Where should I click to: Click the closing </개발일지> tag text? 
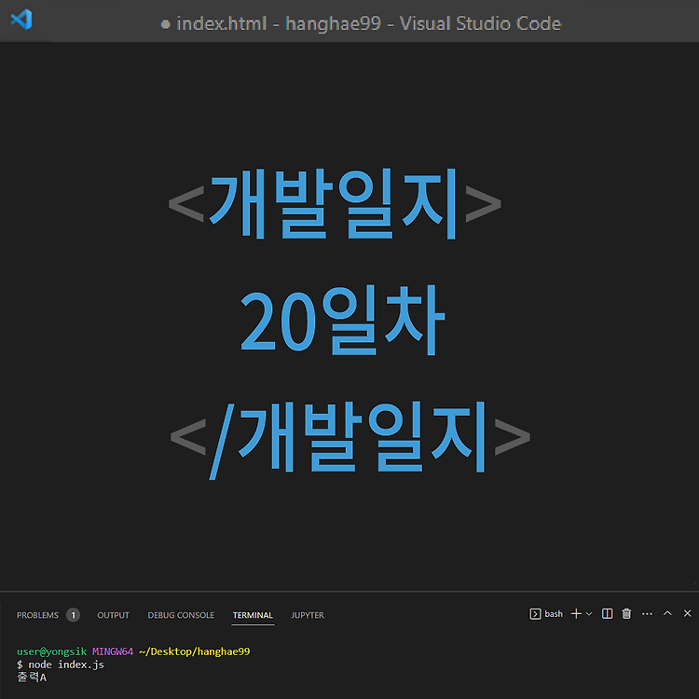[x=350, y=440]
